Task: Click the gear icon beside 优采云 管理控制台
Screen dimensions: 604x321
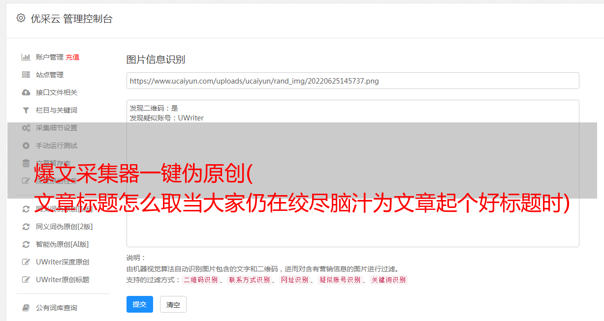Action: coord(21,18)
